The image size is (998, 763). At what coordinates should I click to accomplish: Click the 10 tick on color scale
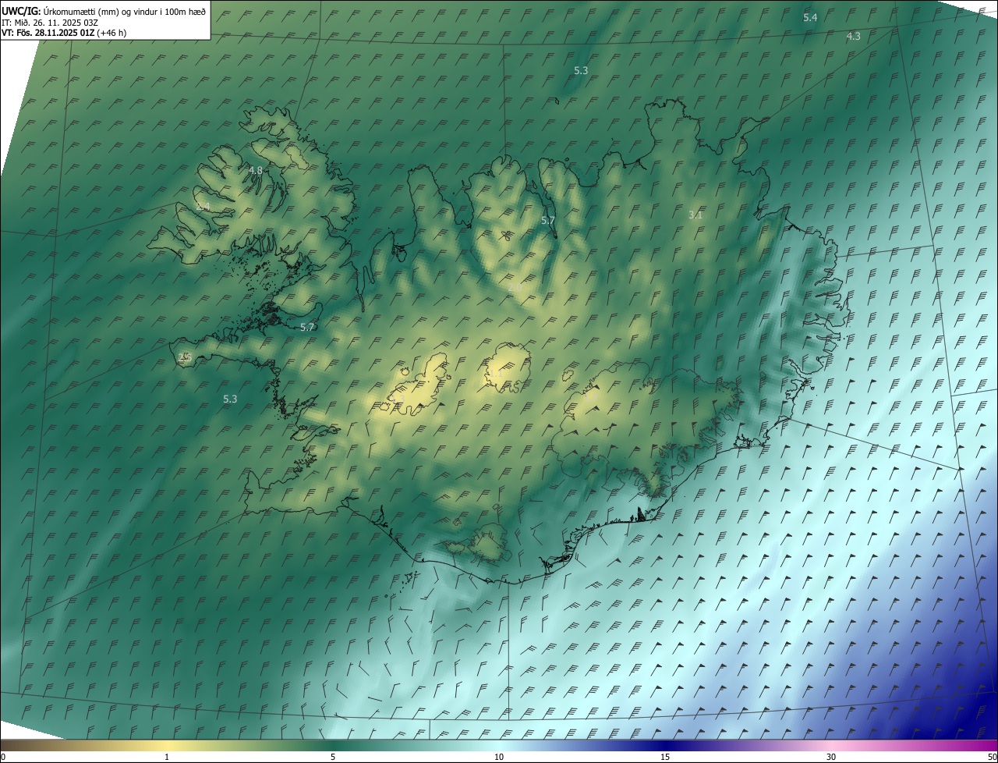point(499,757)
